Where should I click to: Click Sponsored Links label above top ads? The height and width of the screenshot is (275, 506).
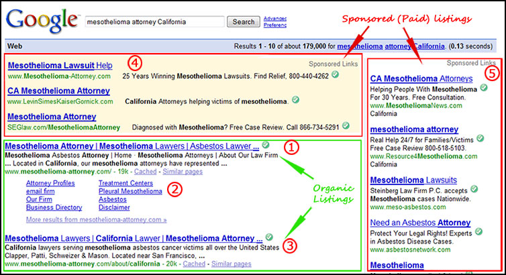point(333,64)
